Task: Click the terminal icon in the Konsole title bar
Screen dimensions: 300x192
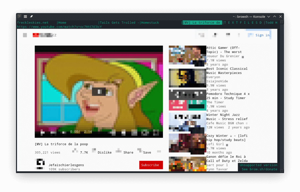Action: tap(19, 16)
